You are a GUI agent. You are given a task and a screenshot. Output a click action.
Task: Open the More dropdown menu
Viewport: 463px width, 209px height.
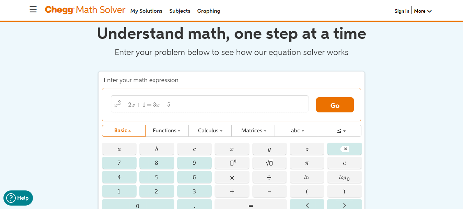[423, 11]
